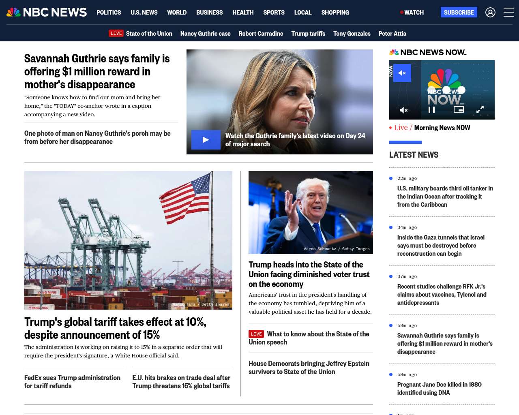Click the Subscribe button
The image size is (519, 415).
click(459, 13)
